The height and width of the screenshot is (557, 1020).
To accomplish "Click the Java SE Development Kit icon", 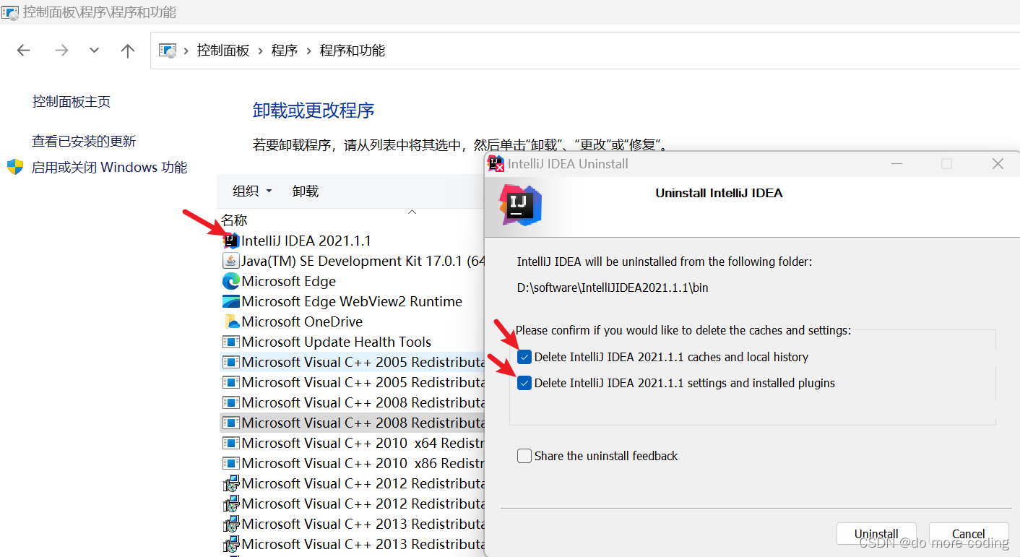I will [x=231, y=261].
